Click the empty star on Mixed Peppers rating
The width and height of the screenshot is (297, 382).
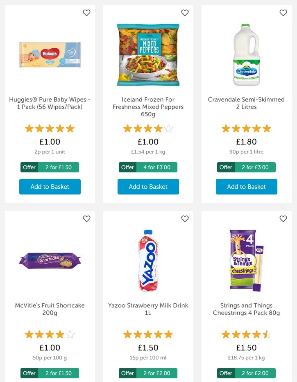168,129
